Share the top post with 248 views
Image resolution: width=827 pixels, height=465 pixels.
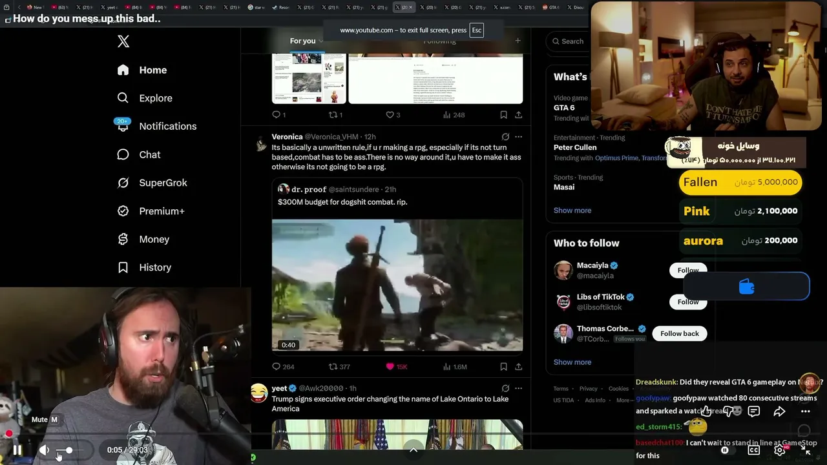tap(518, 115)
